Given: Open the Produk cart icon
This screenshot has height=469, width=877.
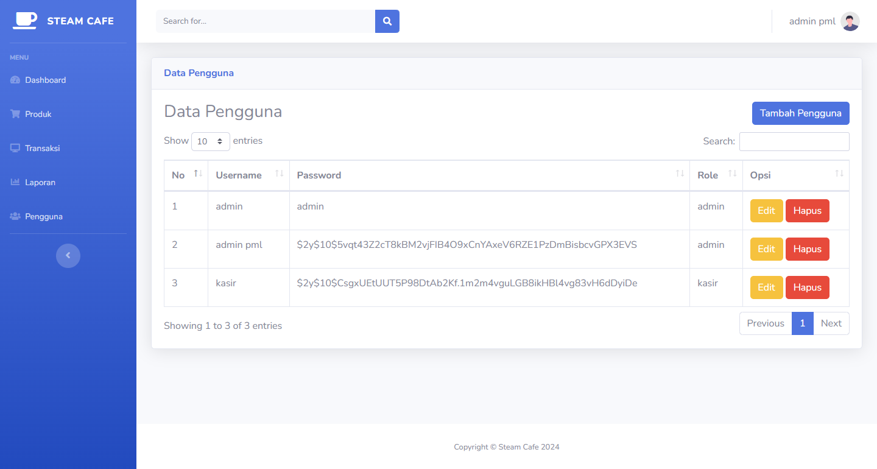Looking at the screenshot, I should [x=15, y=114].
